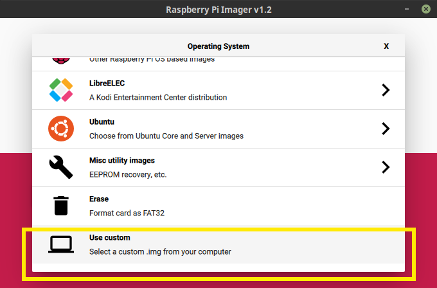Click the trash can Erase icon
The height and width of the screenshot is (288, 437).
pos(61,206)
